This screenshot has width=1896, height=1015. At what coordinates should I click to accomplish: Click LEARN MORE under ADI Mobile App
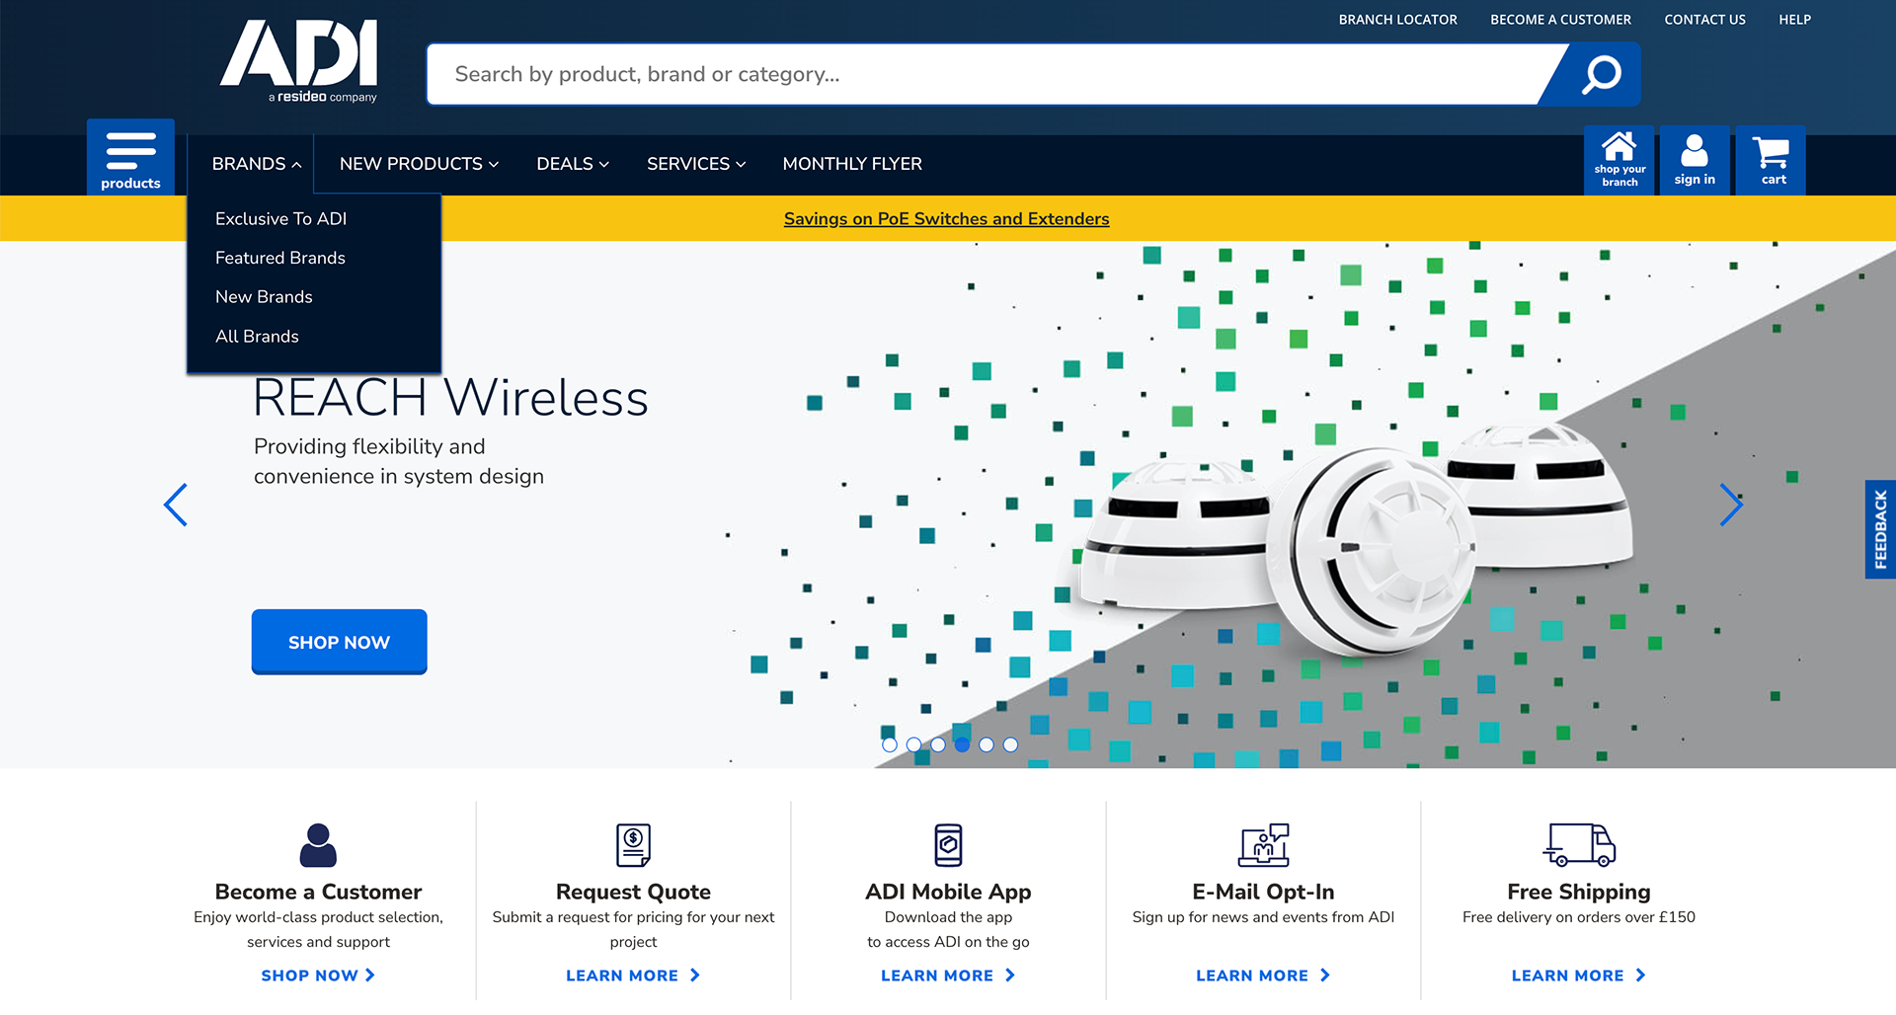(948, 976)
